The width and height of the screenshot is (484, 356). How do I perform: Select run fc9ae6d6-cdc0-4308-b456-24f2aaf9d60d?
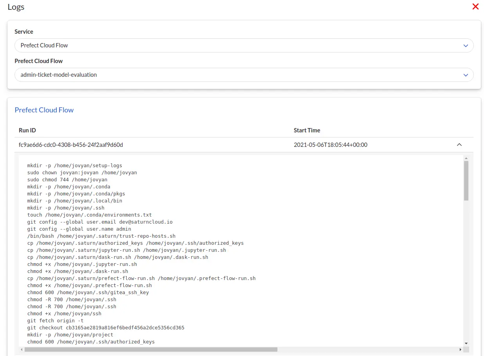tap(71, 145)
